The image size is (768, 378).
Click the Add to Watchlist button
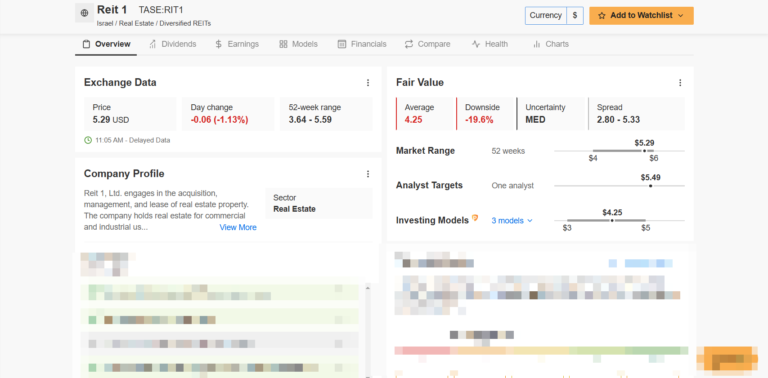pyautogui.click(x=642, y=16)
